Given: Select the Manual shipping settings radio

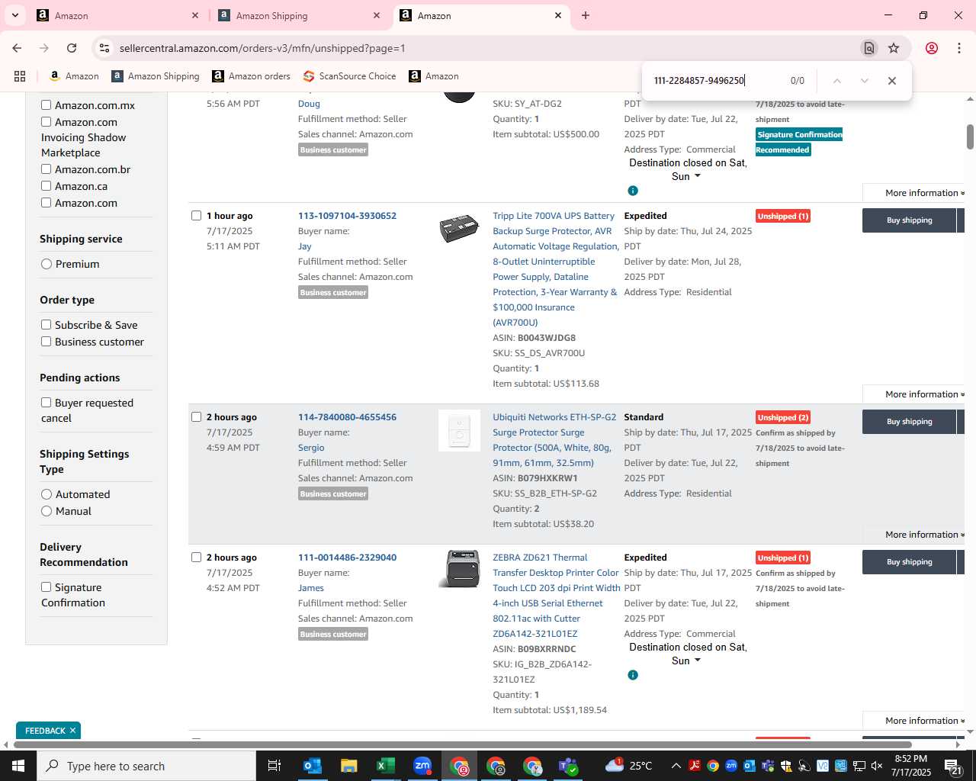Looking at the screenshot, I should pyautogui.click(x=47, y=511).
